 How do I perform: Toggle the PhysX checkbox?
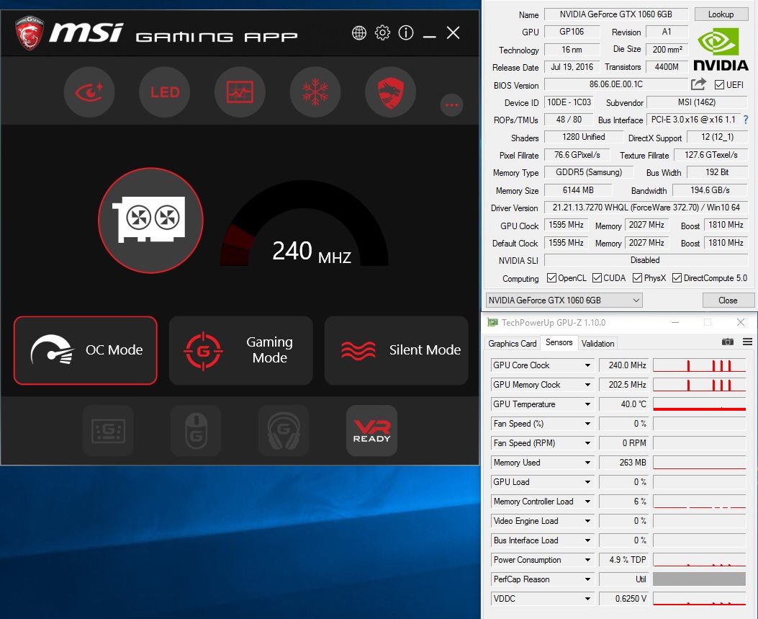[638, 278]
